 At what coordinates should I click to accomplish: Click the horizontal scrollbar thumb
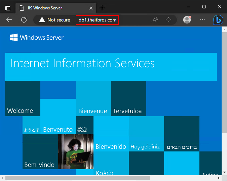click(78, 178)
